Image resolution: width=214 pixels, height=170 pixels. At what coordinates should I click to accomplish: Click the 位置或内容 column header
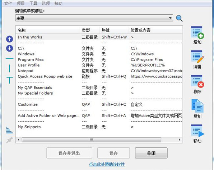[155, 30]
